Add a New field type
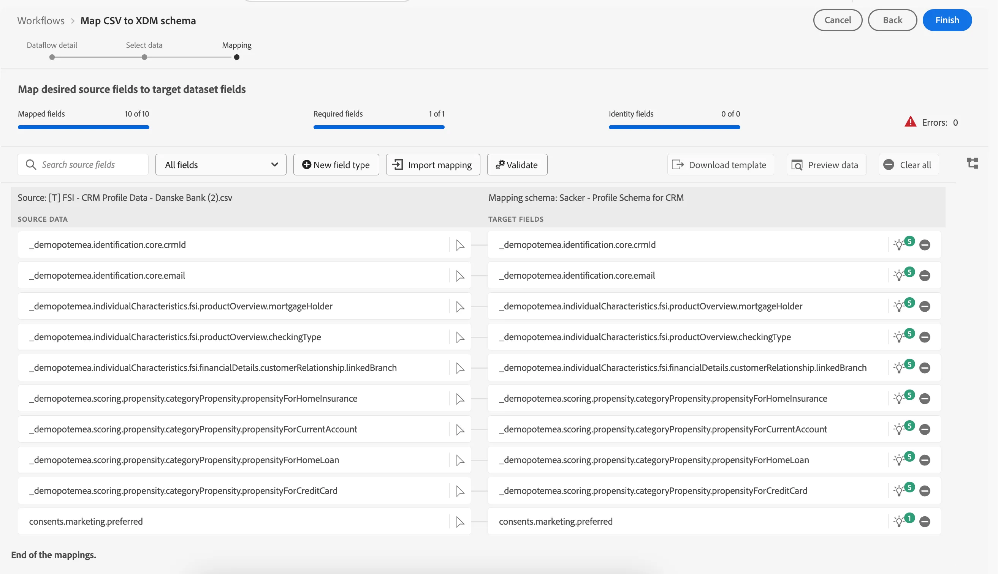 coord(336,165)
